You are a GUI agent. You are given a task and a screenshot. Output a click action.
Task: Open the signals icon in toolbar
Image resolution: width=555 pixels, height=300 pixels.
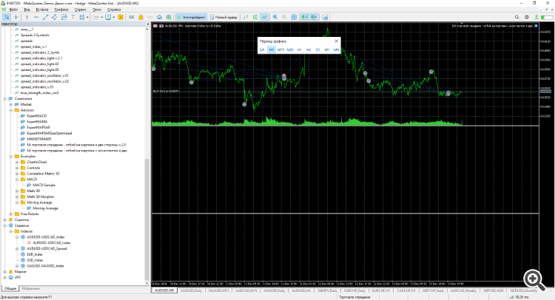coord(150,17)
